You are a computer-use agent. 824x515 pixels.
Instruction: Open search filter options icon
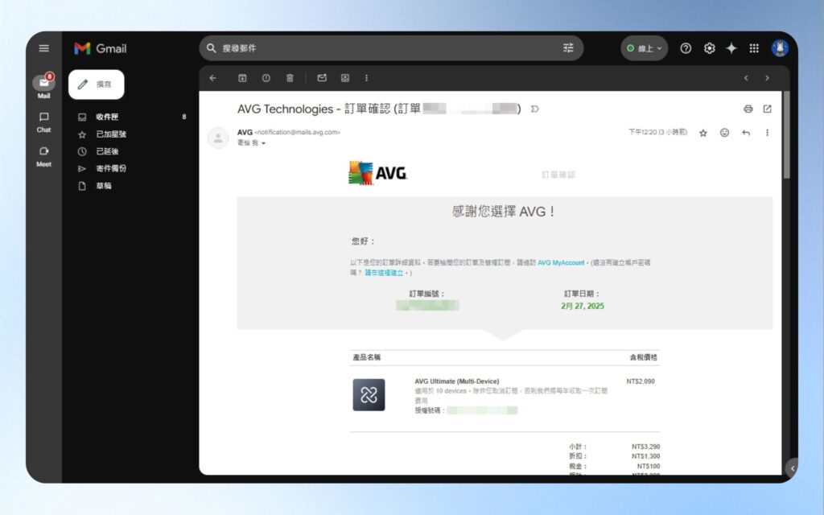[x=569, y=48]
